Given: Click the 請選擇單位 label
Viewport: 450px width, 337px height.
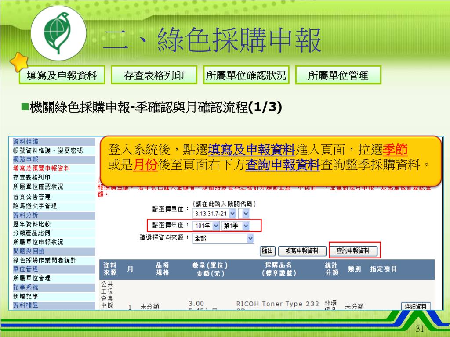Looking at the screenshot, I should click(x=171, y=209).
